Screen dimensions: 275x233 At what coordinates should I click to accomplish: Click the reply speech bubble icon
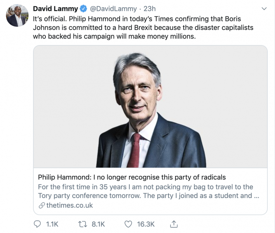click(x=38, y=224)
